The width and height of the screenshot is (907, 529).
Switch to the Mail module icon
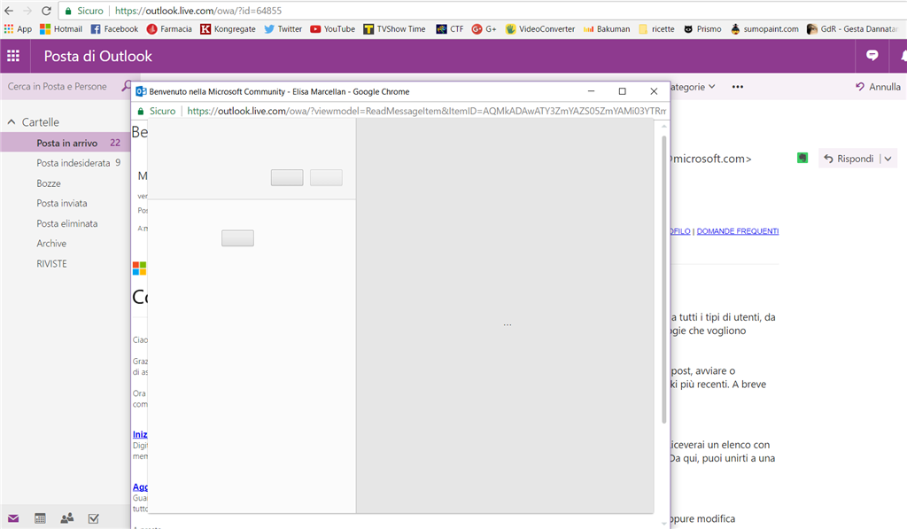[13, 518]
